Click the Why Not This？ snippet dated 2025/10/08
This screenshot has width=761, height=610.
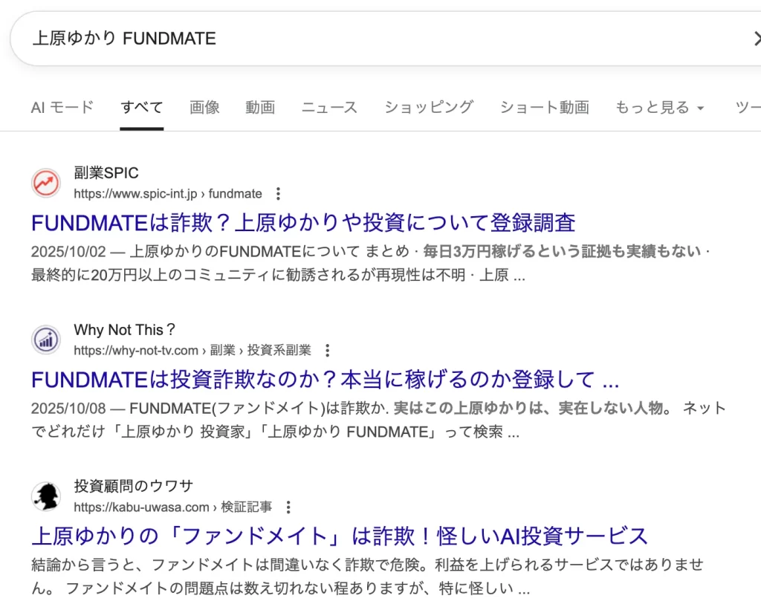[378, 420]
